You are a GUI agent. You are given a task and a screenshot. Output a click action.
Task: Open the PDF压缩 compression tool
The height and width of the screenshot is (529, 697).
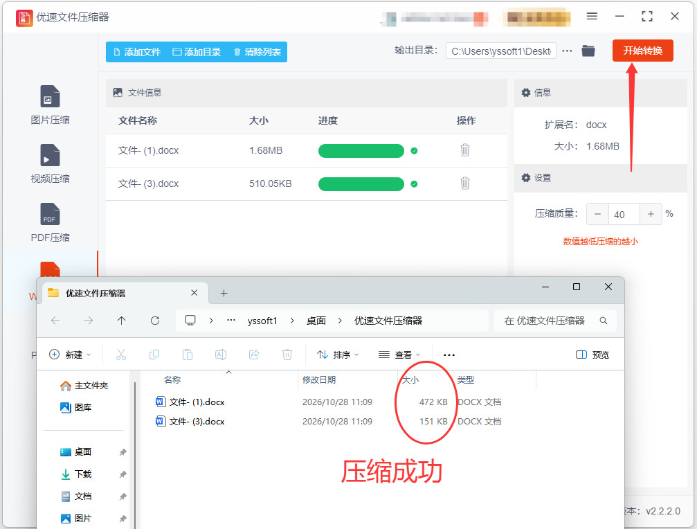tap(50, 222)
